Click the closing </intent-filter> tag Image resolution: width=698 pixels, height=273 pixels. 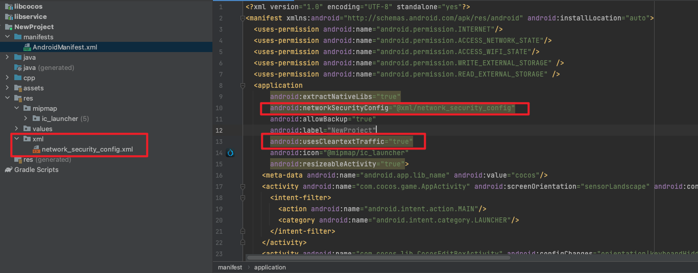click(303, 232)
